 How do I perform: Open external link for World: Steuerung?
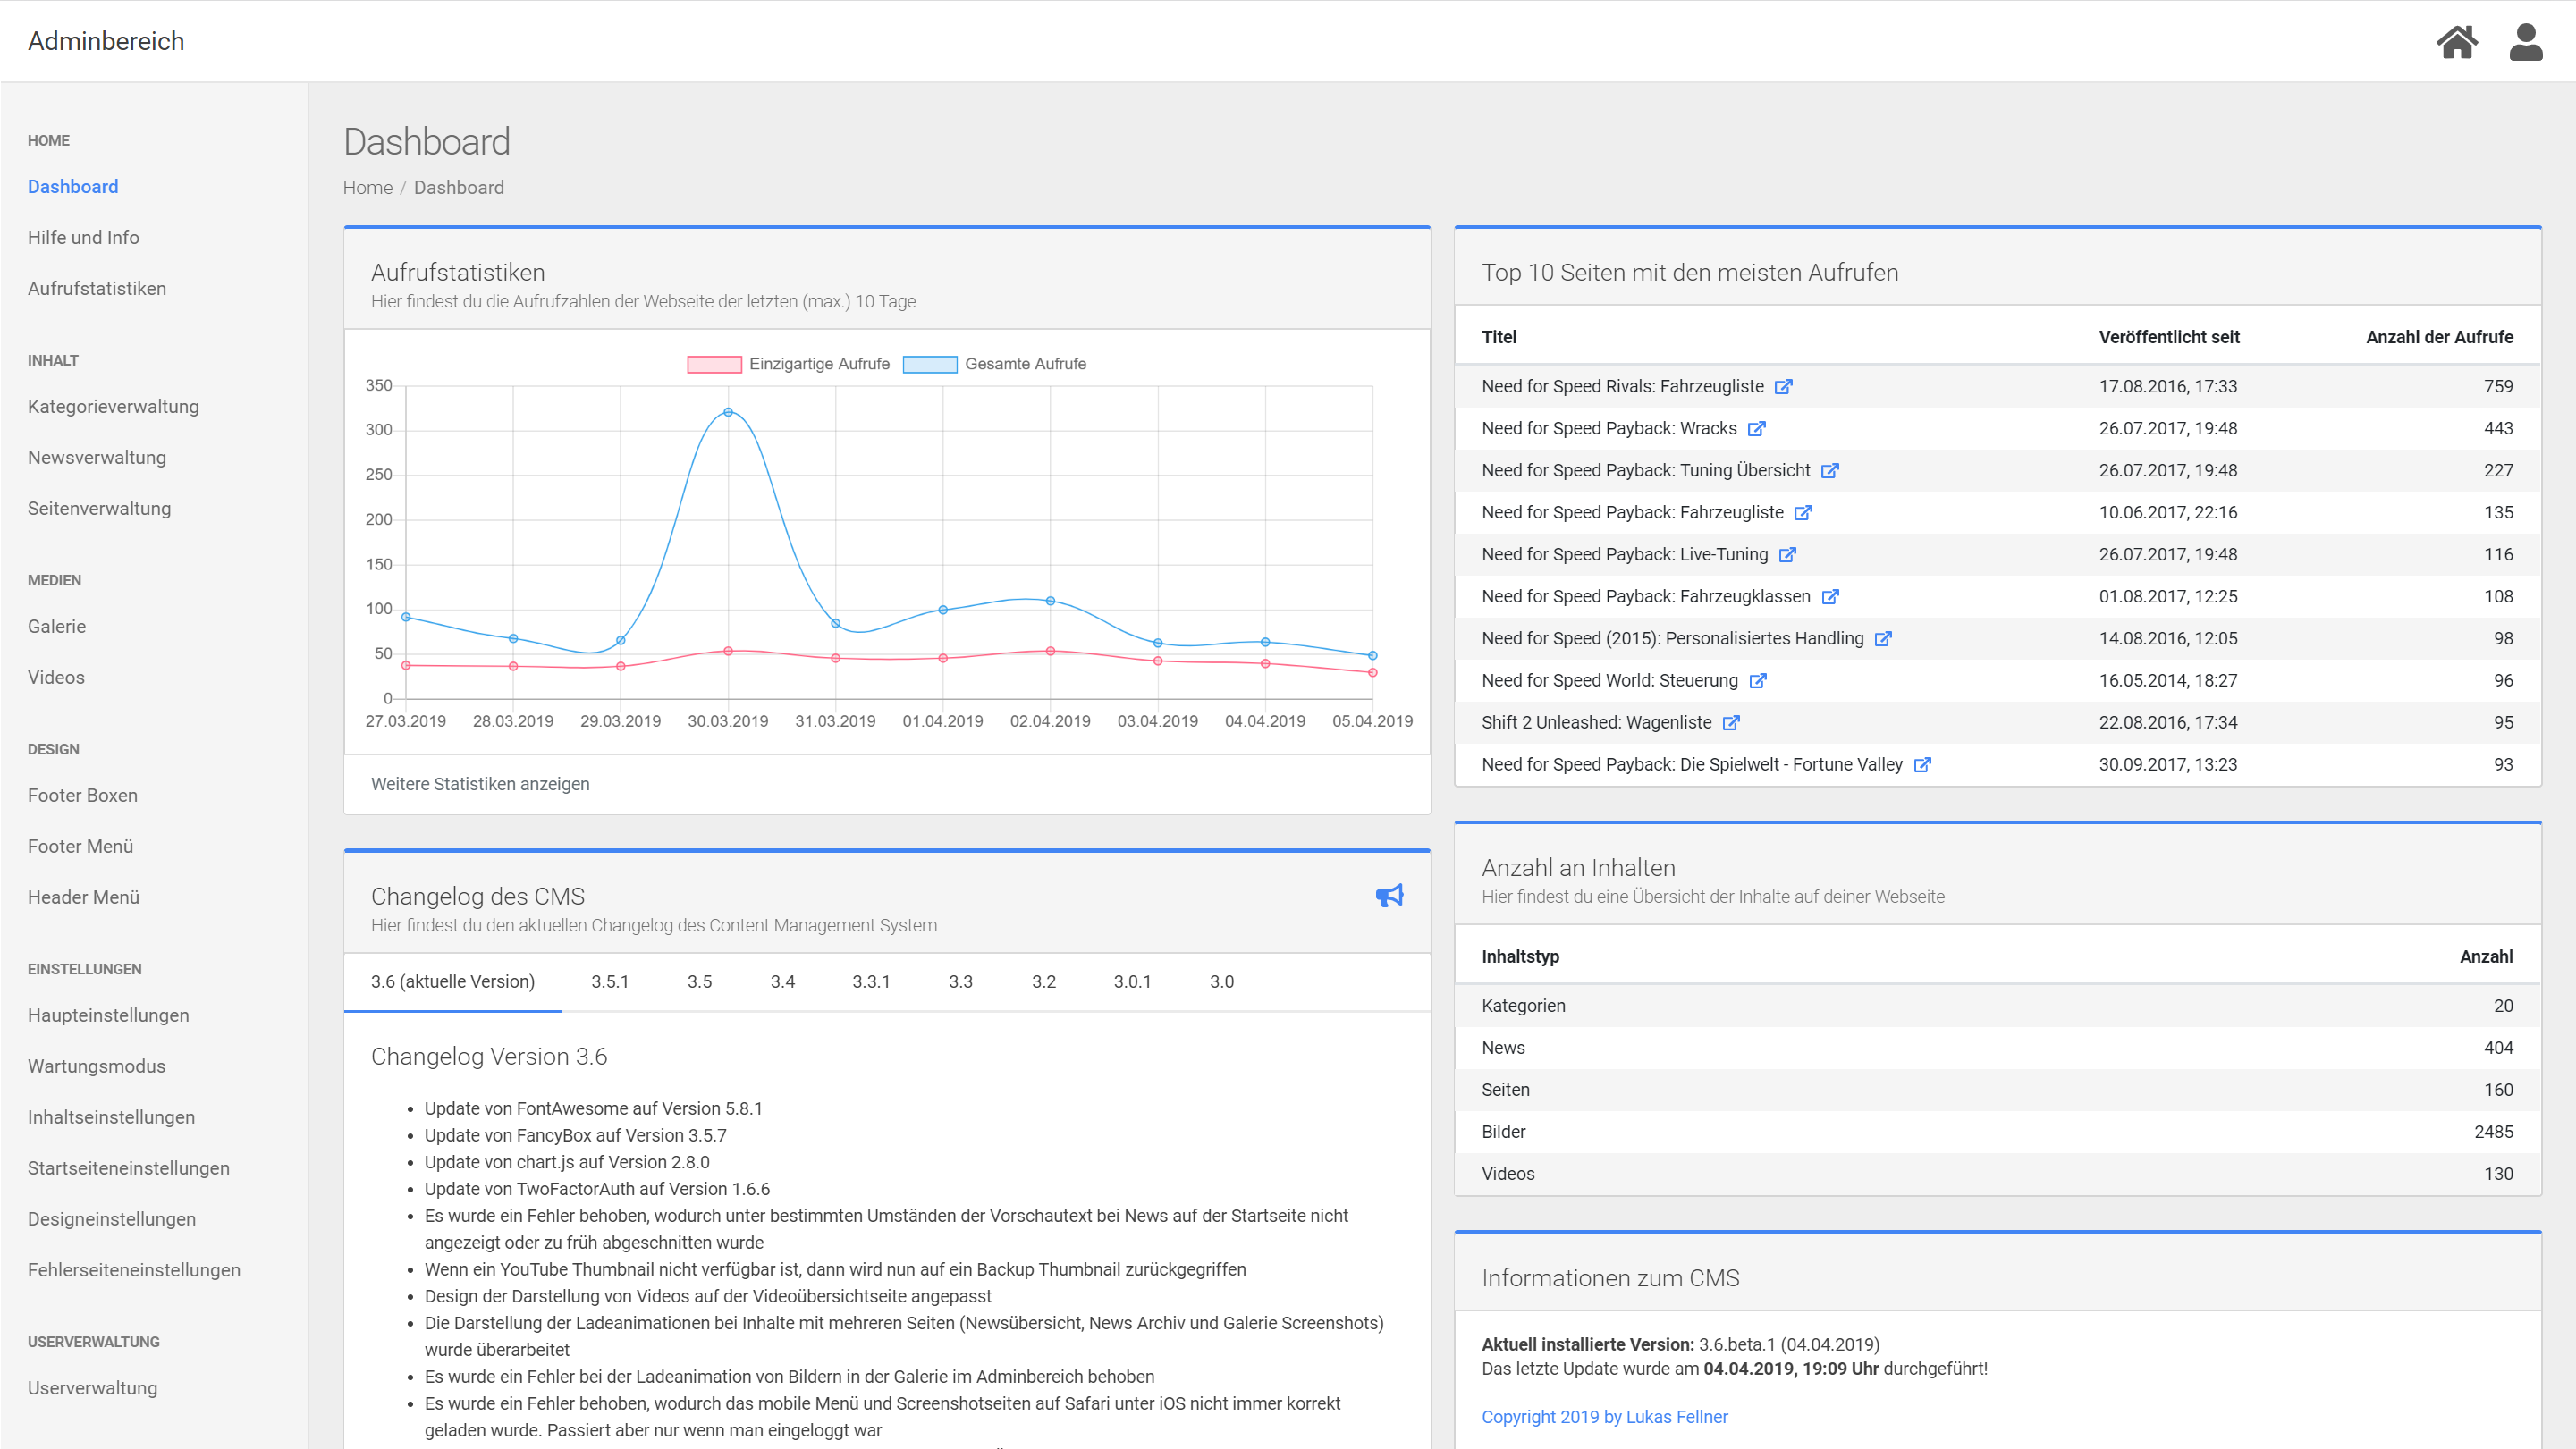click(x=1757, y=681)
